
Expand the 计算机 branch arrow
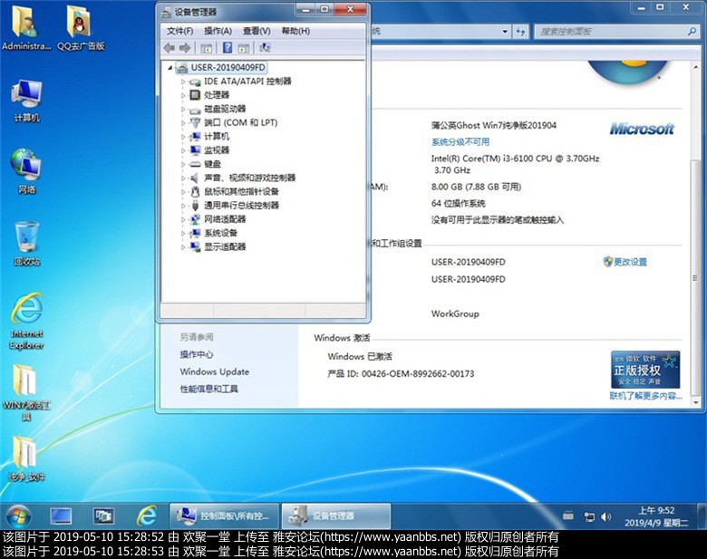pyautogui.click(x=183, y=137)
